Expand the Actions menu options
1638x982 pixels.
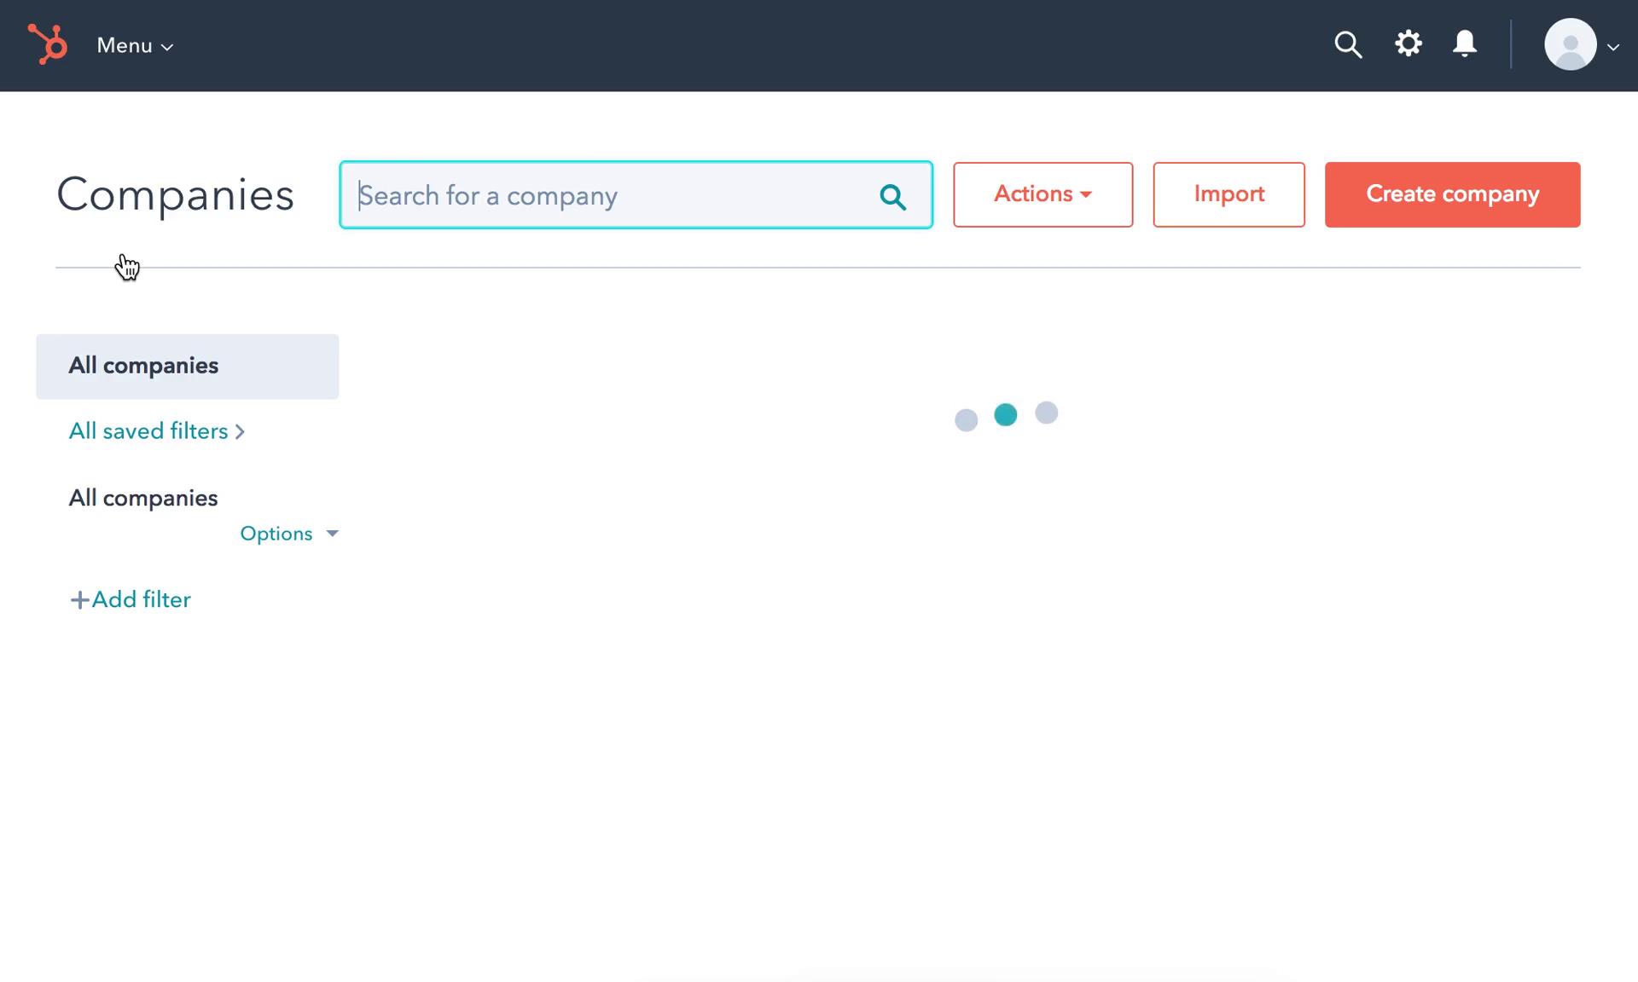pos(1043,194)
